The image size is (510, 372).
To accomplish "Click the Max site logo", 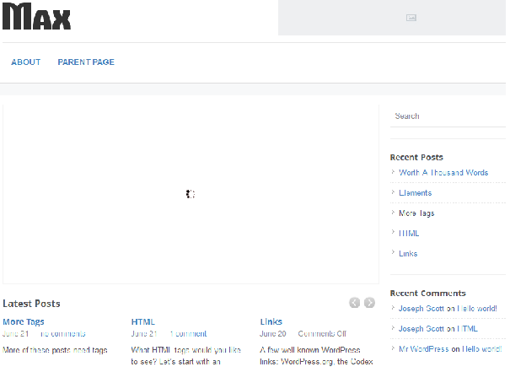I will (36, 17).
